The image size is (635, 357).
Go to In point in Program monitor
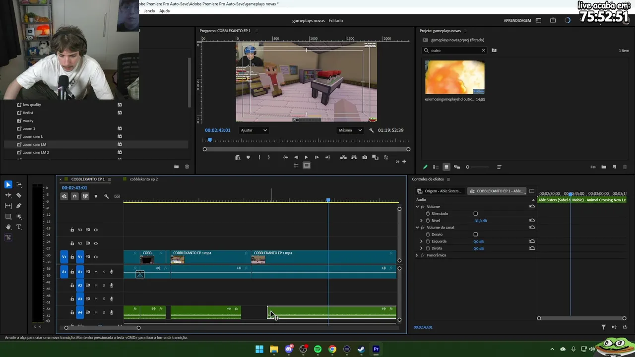coord(286,157)
